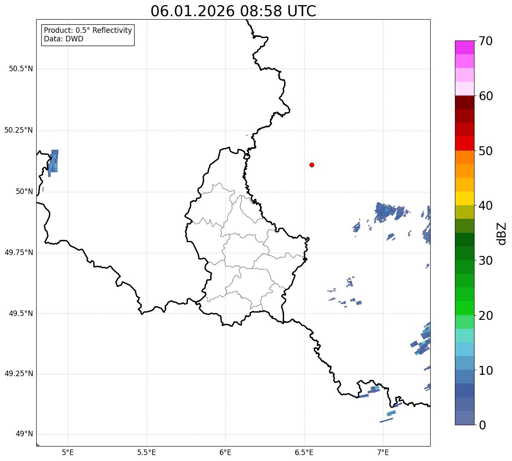Click the 50.5°N latitude label
Screen dimensions: 512x461
pos(21,69)
